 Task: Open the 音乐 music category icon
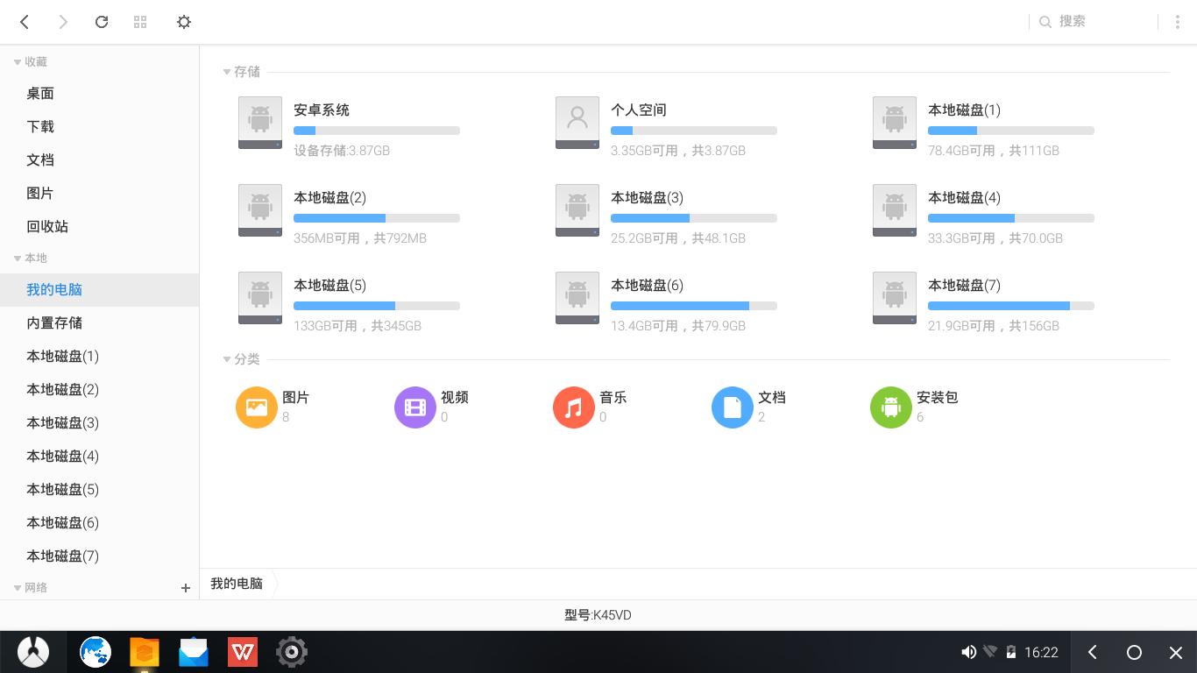[x=574, y=407]
